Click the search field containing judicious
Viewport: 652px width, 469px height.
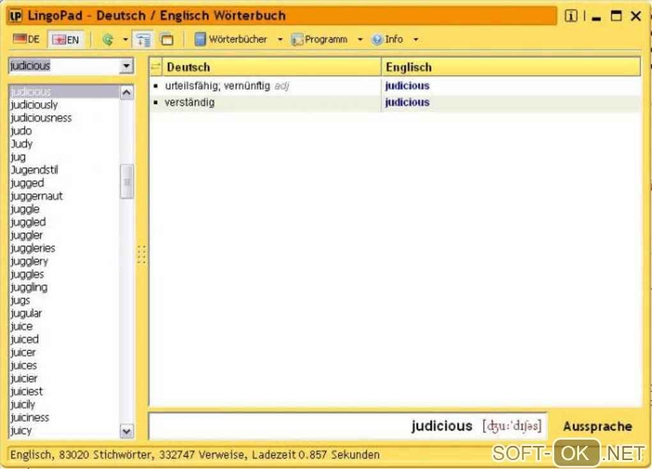click(65, 66)
